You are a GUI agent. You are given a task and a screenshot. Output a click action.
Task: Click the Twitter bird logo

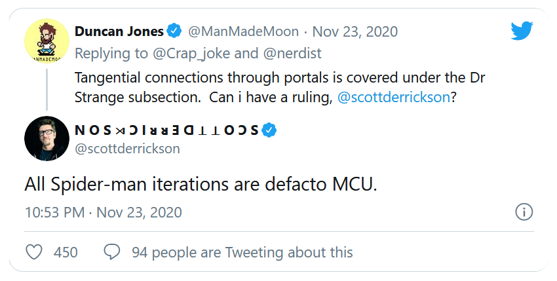(x=523, y=30)
